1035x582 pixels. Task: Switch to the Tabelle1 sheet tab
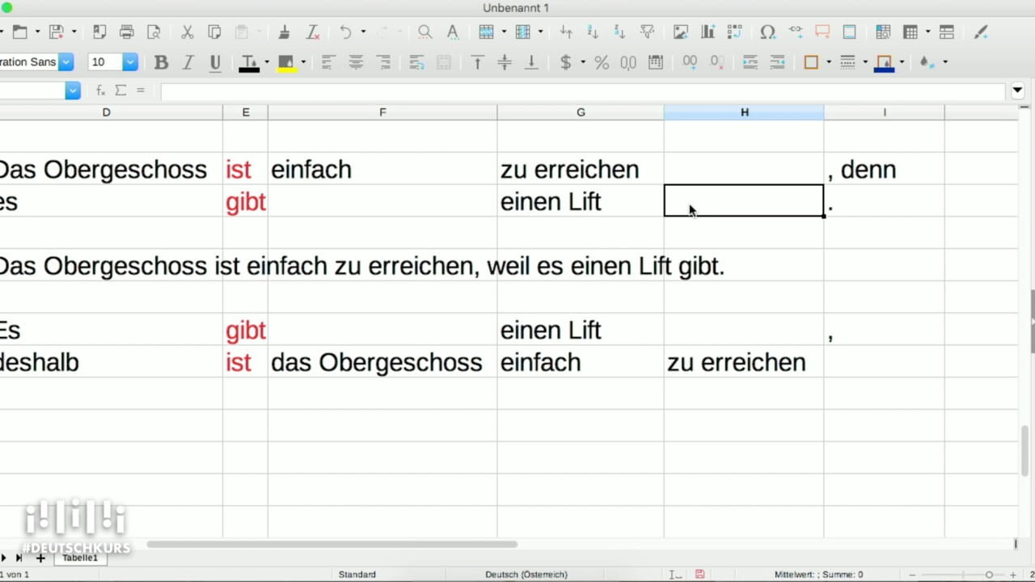click(80, 558)
